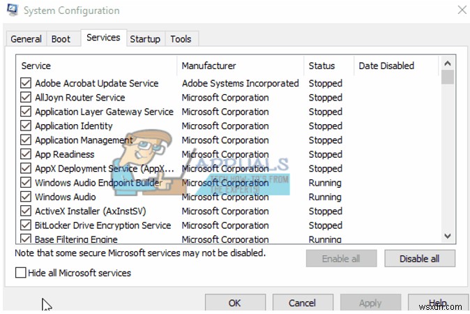Toggle BitLocker Drive Encryption Service checkbox
The height and width of the screenshot is (314, 470).
coord(26,225)
